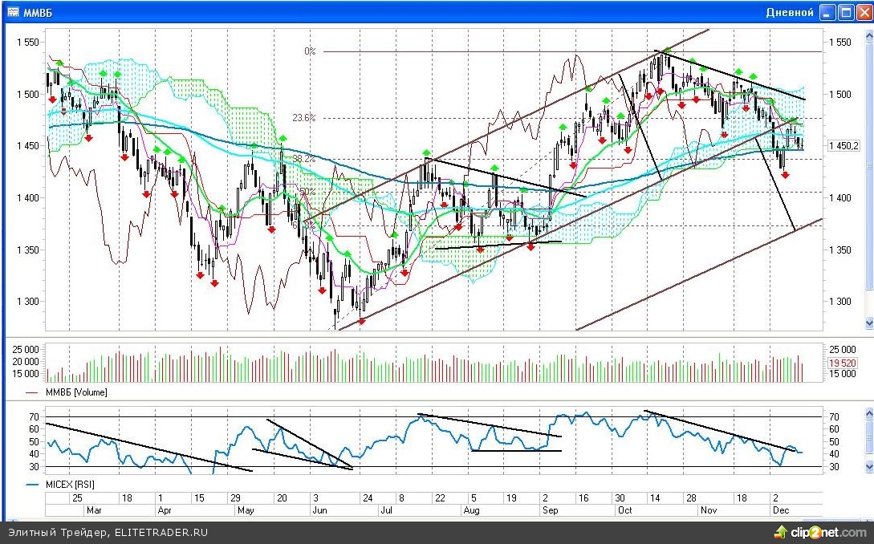Viewport: 874px width, 544px height.
Task: Click RSI panel scrollbar down arrow
Action: 869,466
